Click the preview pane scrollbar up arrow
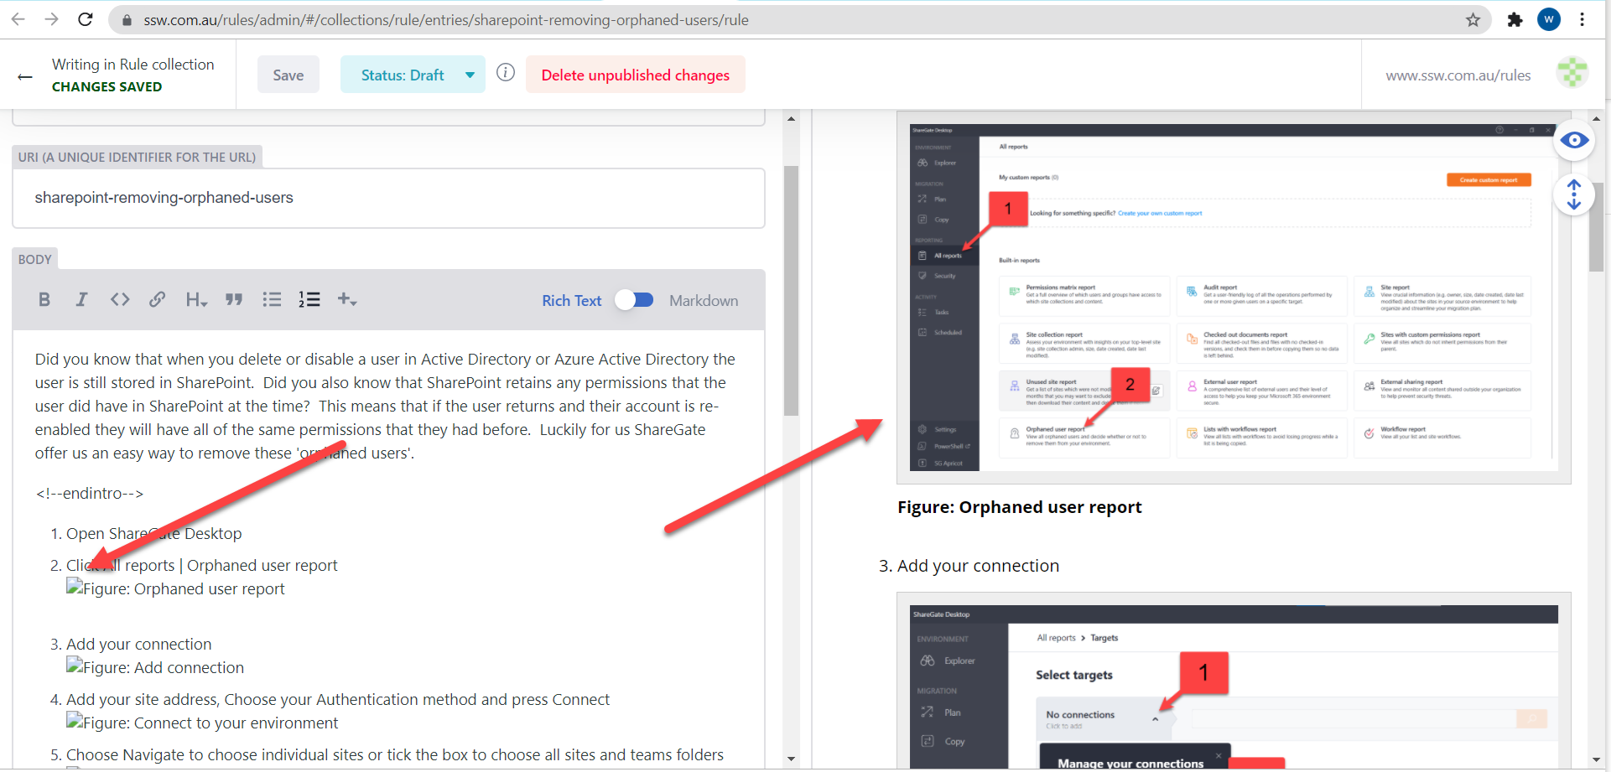This screenshot has width=1611, height=772. pyautogui.click(x=1596, y=119)
